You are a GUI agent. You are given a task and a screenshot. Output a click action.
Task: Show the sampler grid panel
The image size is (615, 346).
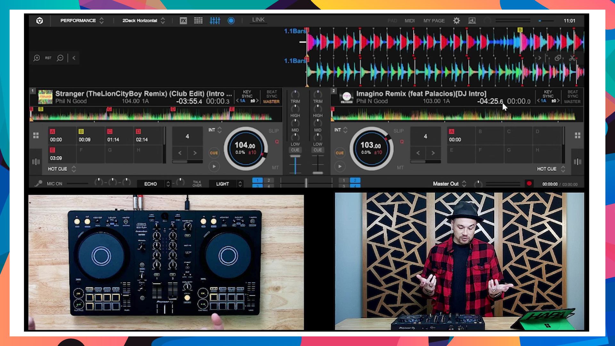point(198,21)
